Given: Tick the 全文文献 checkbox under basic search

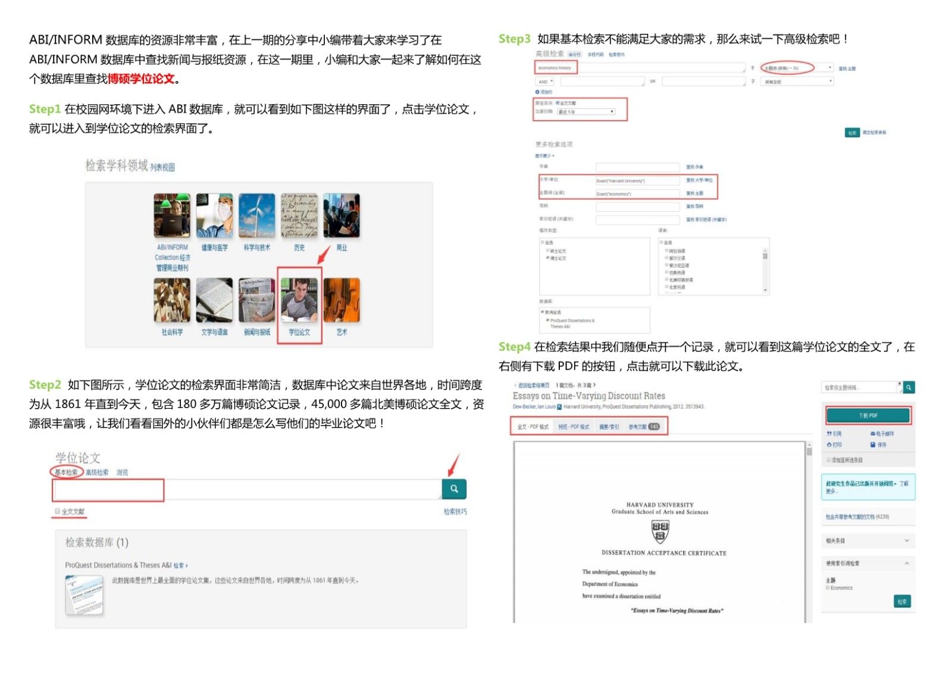Looking at the screenshot, I should click(58, 511).
